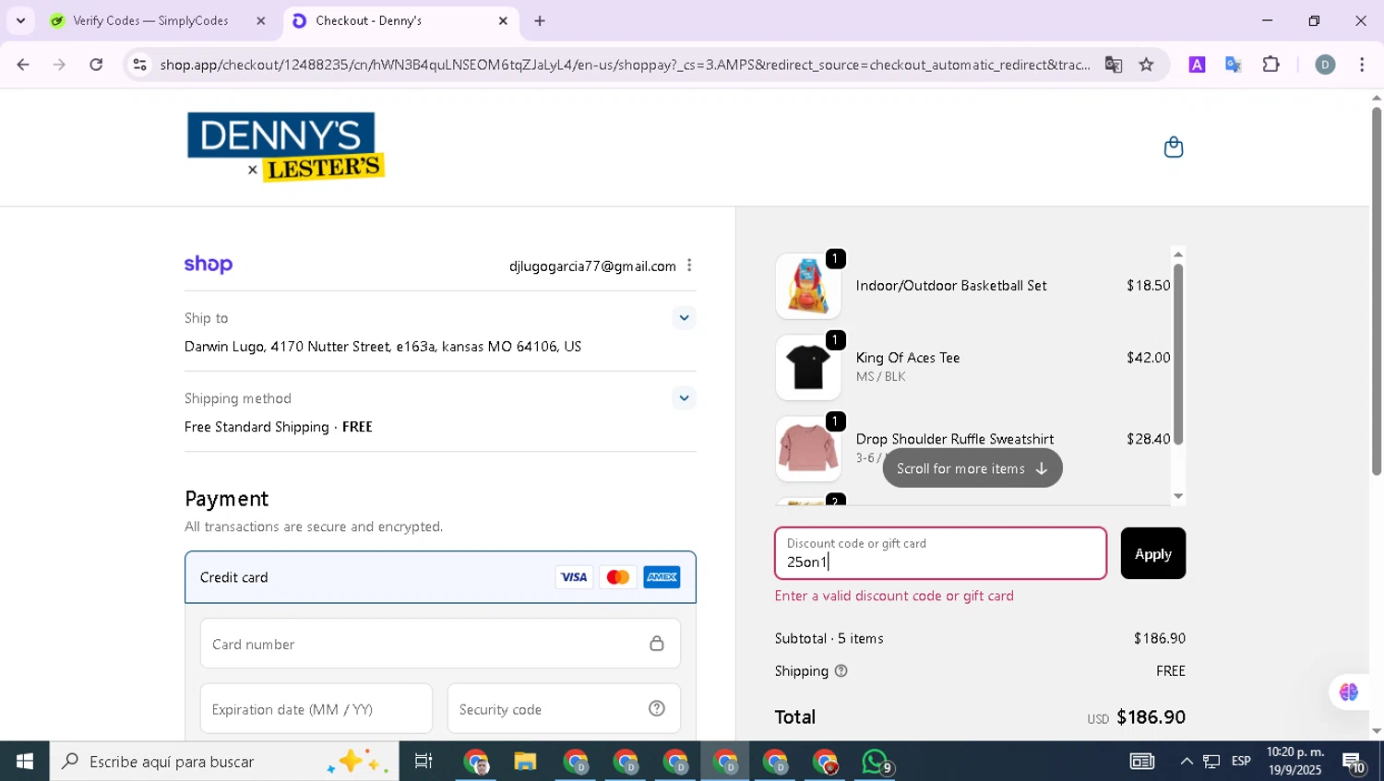The width and height of the screenshot is (1384, 781).
Task: Click the item list scroll-down arrow
Action: (1178, 496)
